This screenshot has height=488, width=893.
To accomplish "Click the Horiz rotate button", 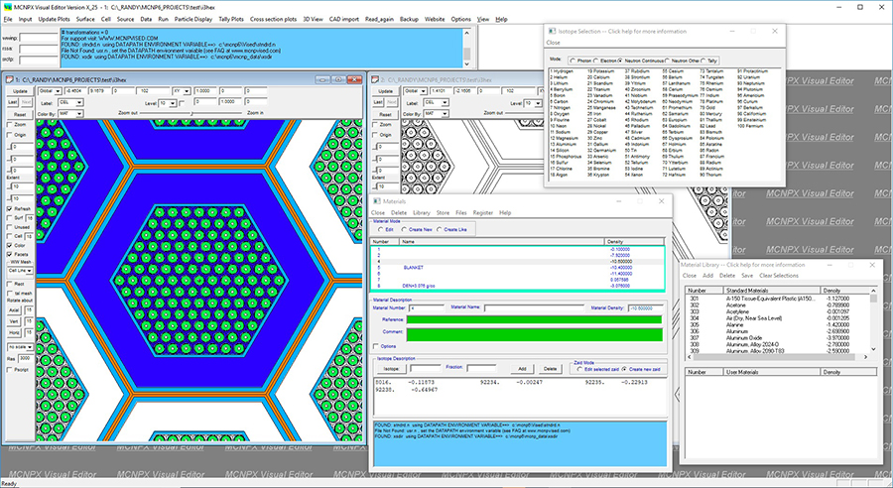I will (x=14, y=332).
